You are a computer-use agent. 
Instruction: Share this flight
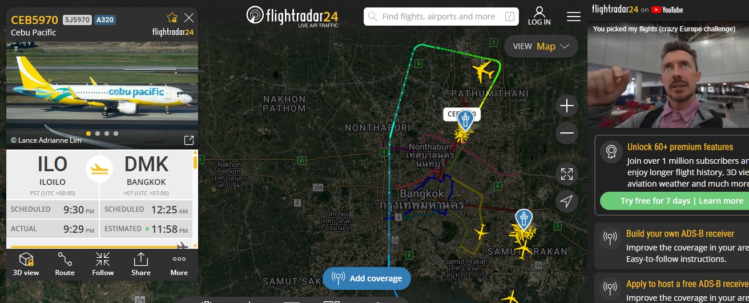pos(140,264)
